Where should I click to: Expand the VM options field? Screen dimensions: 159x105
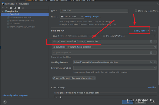click(x=154, y=41)
